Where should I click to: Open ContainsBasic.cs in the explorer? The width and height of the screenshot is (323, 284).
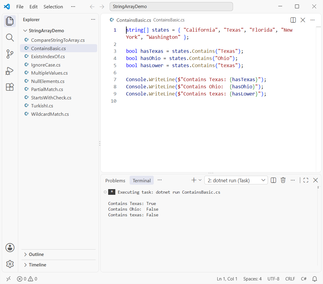[x=58, y=48]
